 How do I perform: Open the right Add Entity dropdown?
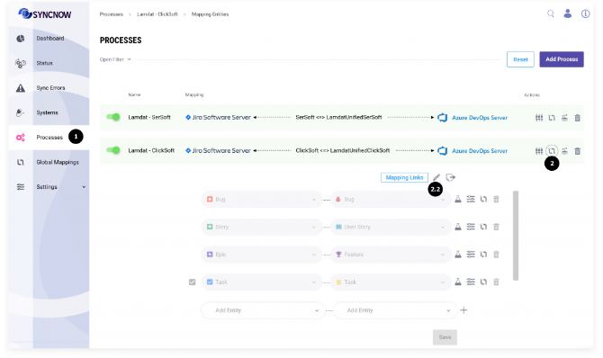395,310
